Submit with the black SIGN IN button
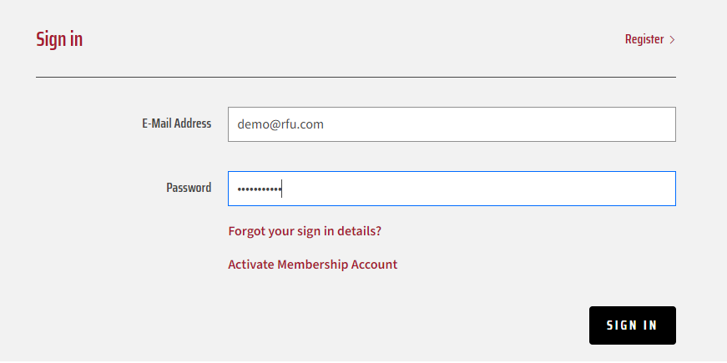The height and width of the screenshot is (363, 727). [633, 325]
